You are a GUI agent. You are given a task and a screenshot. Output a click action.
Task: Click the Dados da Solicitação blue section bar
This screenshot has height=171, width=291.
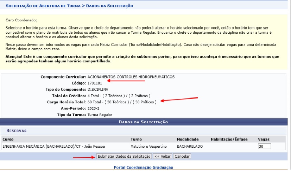[x=144, y=122]
